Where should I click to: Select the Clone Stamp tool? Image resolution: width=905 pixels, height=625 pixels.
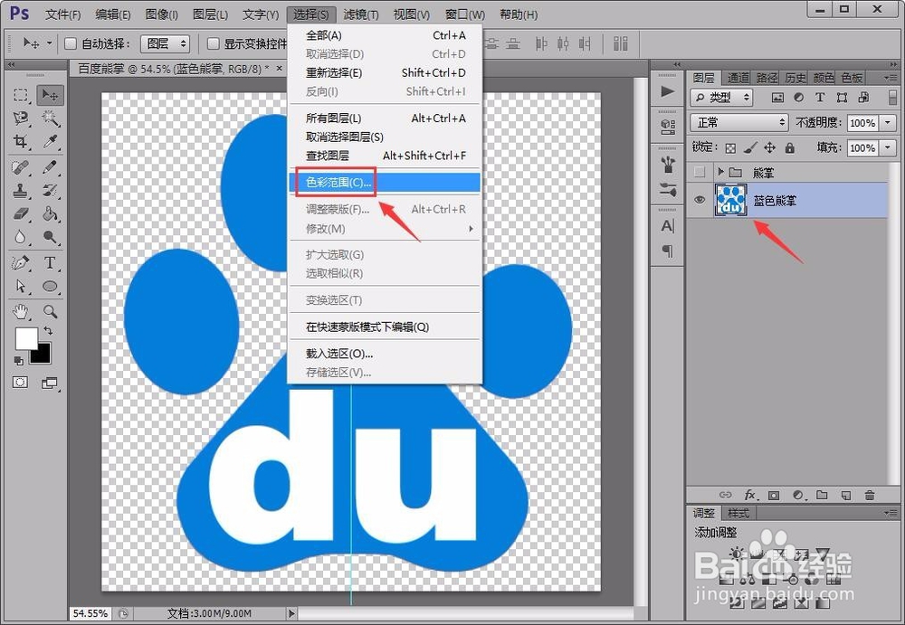point(21,191)
